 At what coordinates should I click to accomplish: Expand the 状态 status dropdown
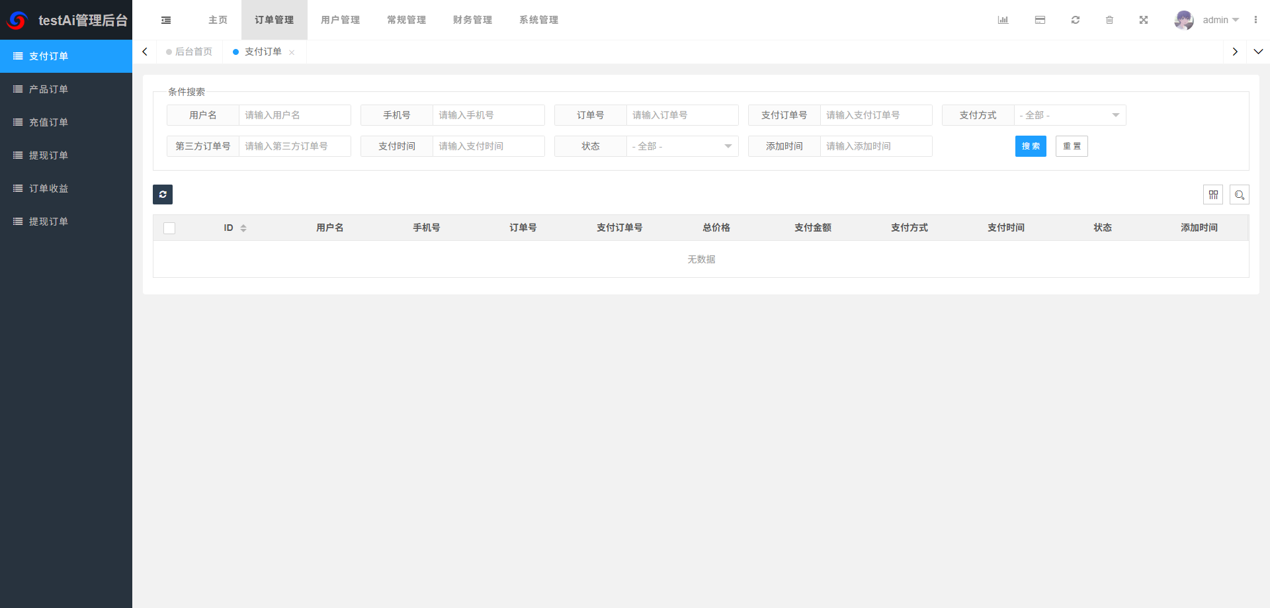(x=682, y=146)
